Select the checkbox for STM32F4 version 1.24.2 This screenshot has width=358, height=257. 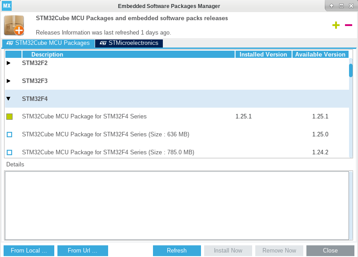pos(9,152)
